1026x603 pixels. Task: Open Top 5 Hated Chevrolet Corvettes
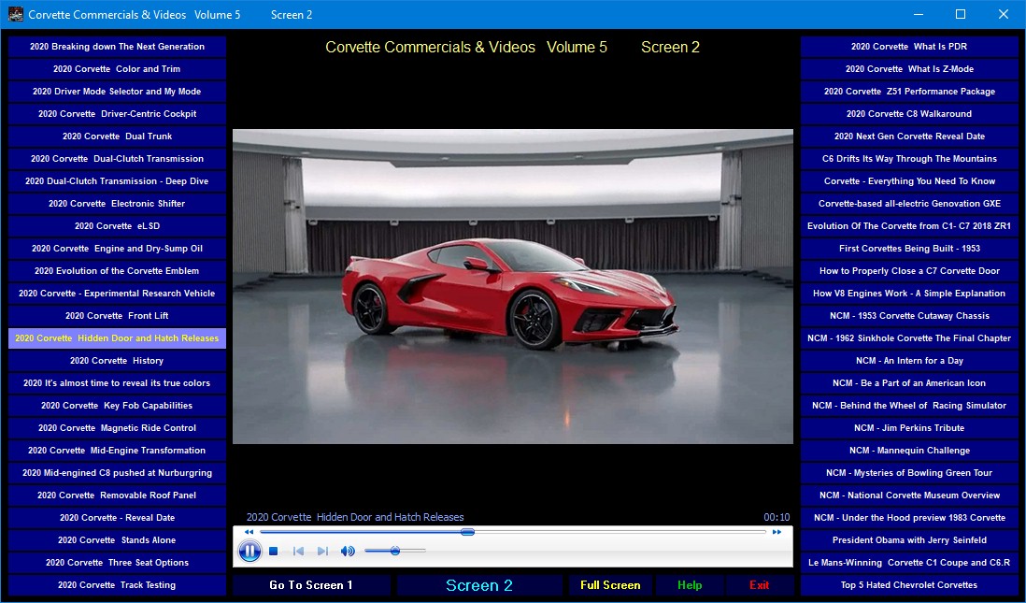pos(909,584)
